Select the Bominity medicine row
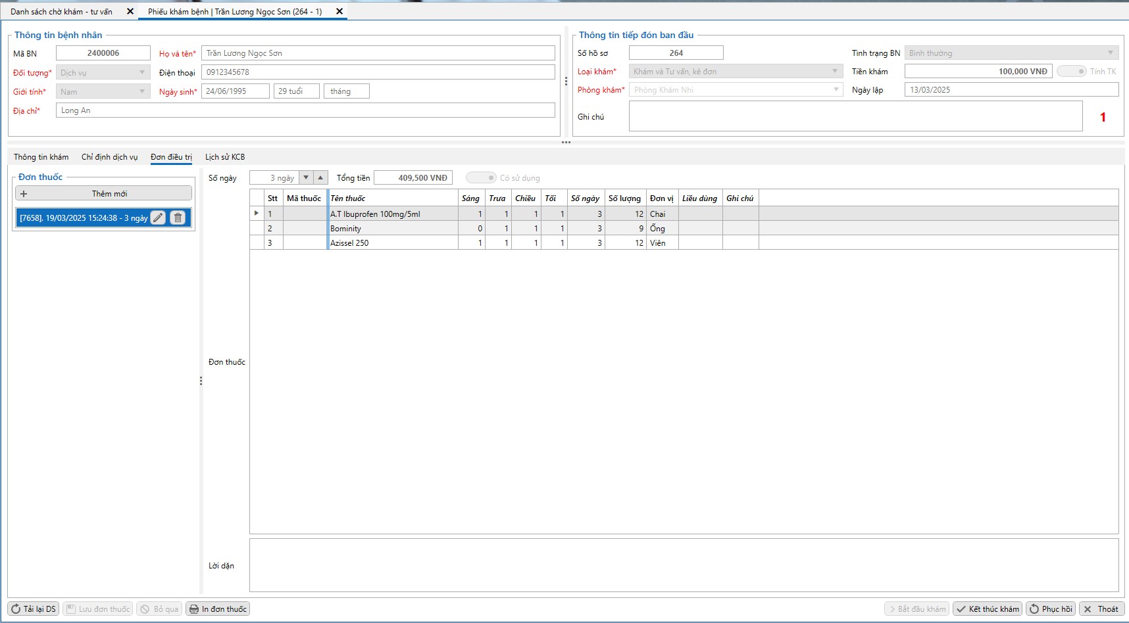 [684, 228]
